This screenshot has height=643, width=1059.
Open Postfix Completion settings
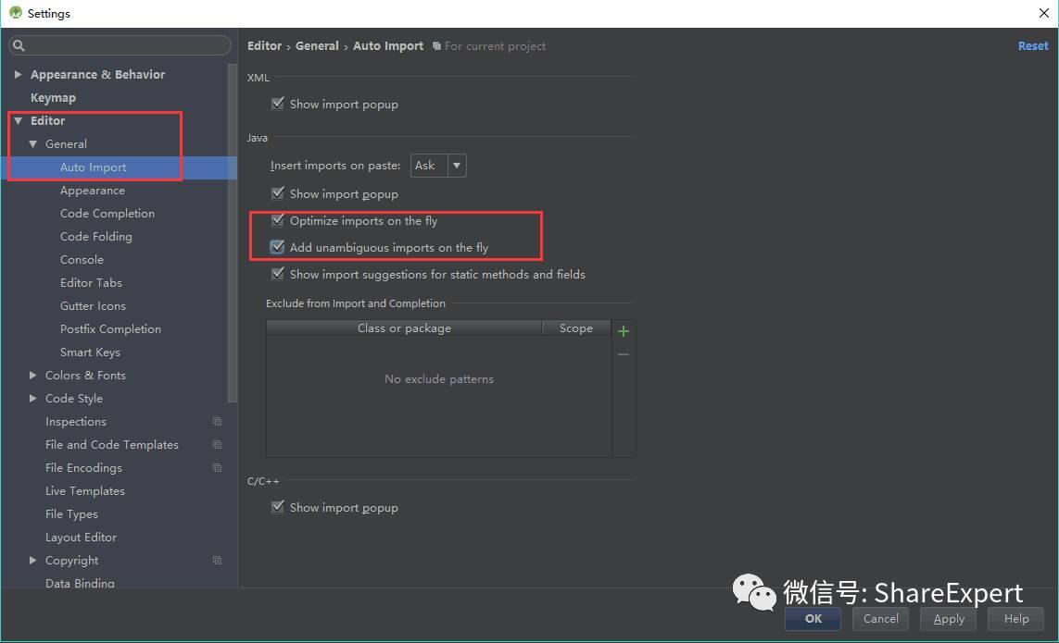pos(111,329)
